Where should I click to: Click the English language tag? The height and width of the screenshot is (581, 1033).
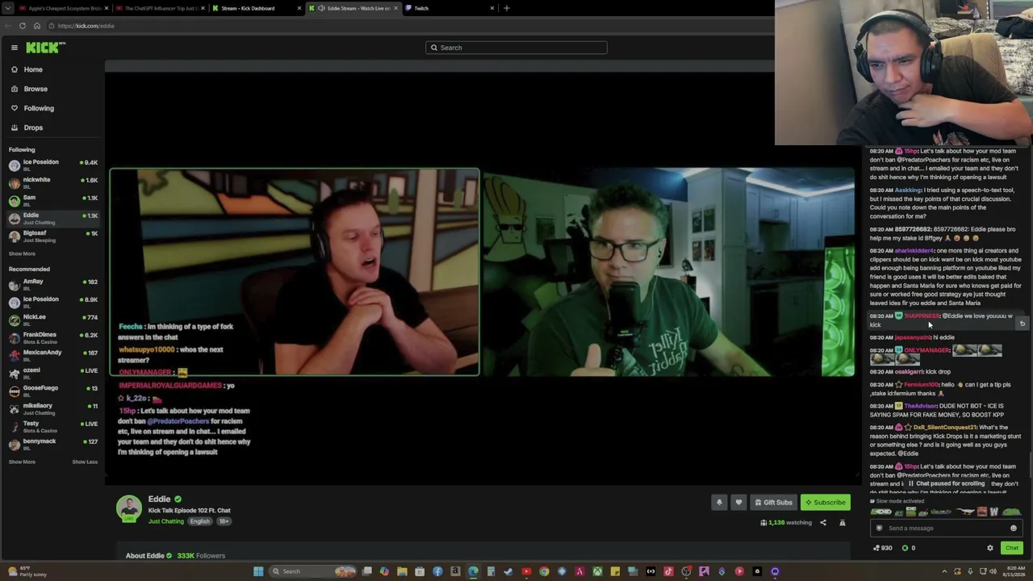pyautogui.click(x=199, y=521)
